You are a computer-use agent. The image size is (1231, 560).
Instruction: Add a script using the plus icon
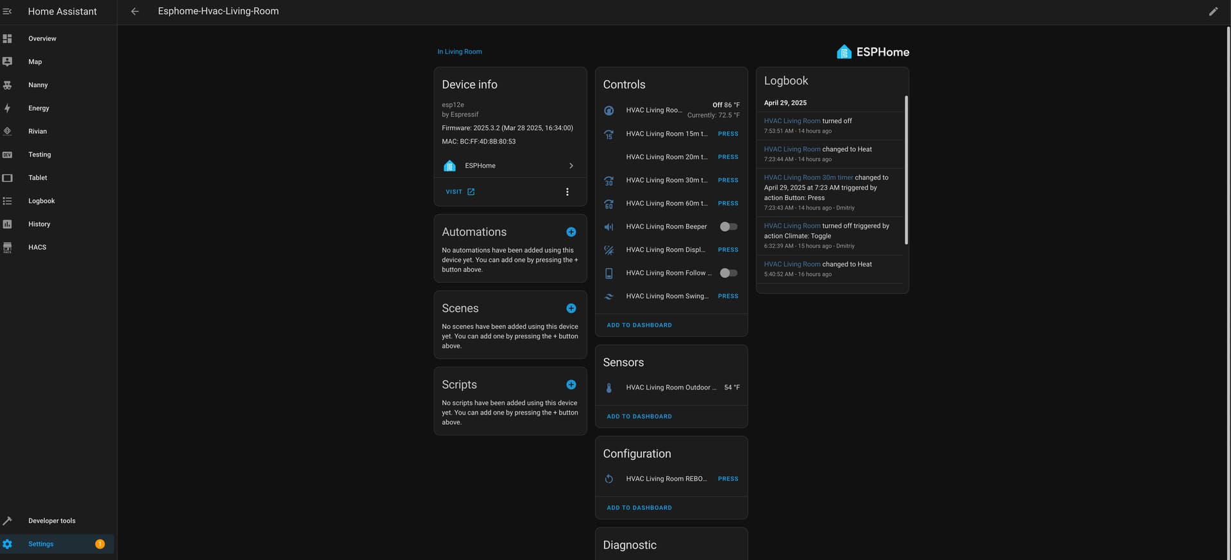click(571, 384)
